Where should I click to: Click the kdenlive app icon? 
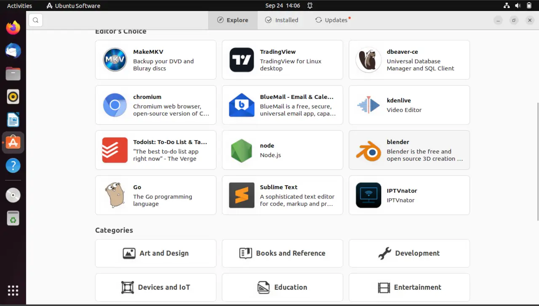[x=368, y=105]
